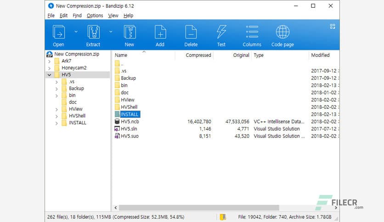Open the Edit menu
The width and height of the screenshot is (384, 222).
(x=63, y=16)
